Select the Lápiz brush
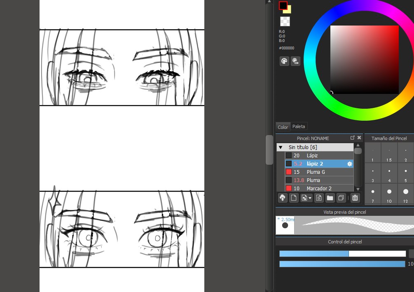The height and width of the screenshot is (292, 414). click(x=319, y=156)
